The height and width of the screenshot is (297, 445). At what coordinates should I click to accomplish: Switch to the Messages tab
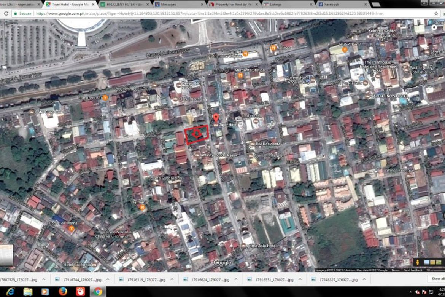(179, 4)
